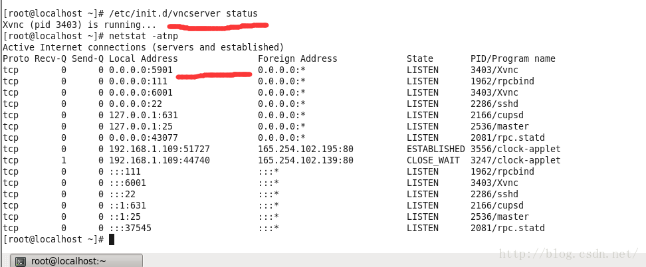Click foreign address 165.254.102.139:80

pos(306,160)
